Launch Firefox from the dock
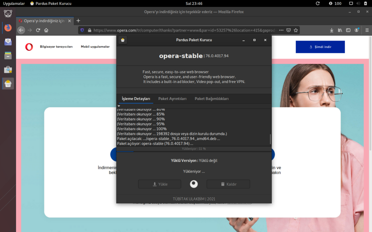Image resolution: width=372 pixels, height=232 pixels. point(8,28)
